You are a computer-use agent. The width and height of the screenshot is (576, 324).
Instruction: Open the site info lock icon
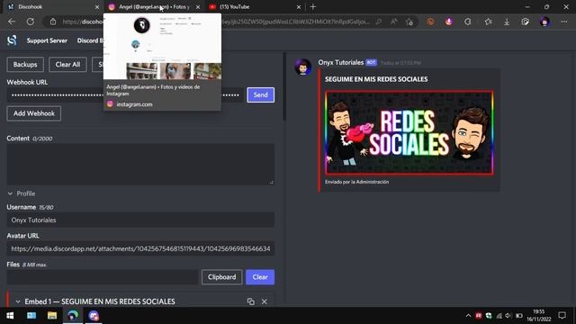[53, 22]
